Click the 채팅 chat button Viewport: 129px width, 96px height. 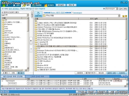tap(125, 9)
